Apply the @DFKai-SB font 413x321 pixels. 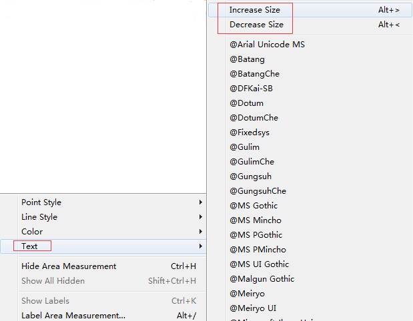(x=253, y=89)
